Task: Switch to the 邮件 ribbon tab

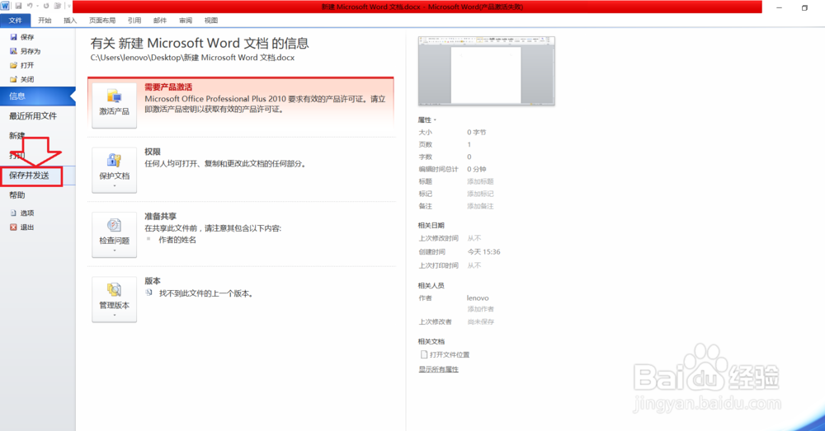Action: (x=160, y=20)
